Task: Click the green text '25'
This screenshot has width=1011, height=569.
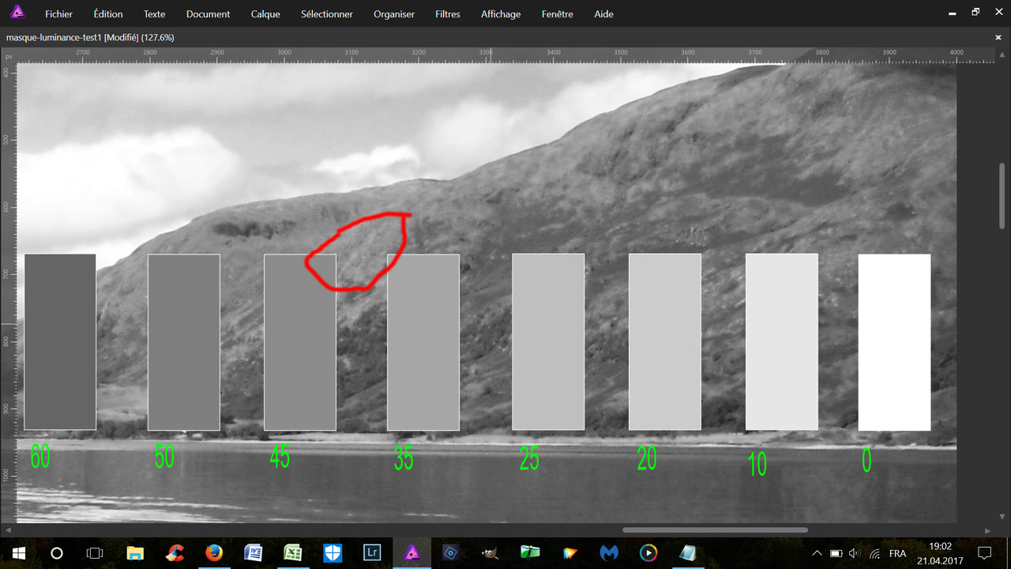Action: click(529, 459)
